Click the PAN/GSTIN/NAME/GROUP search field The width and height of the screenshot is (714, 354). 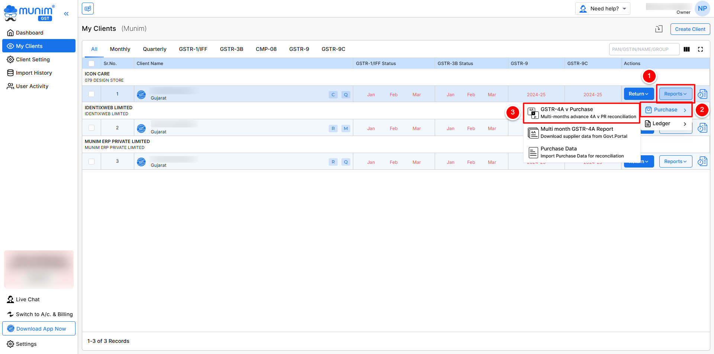click(x=644, y=49)
